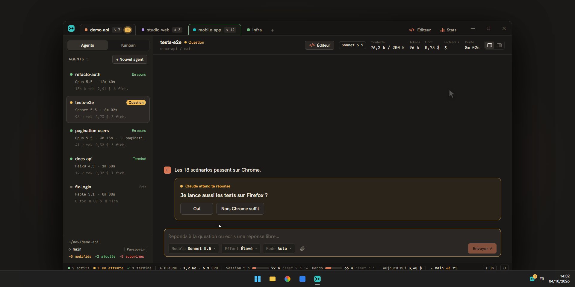The height and width of the screenshot is (287, 575).
Task: Select the studio-web project tab
Action: (x=162, y=30)
